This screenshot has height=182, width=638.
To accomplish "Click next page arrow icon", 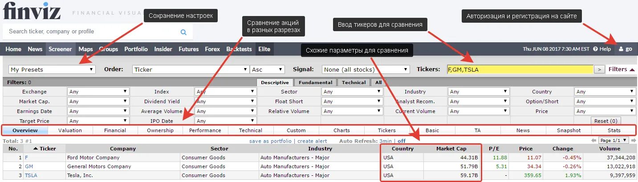I will coord(633,141).
